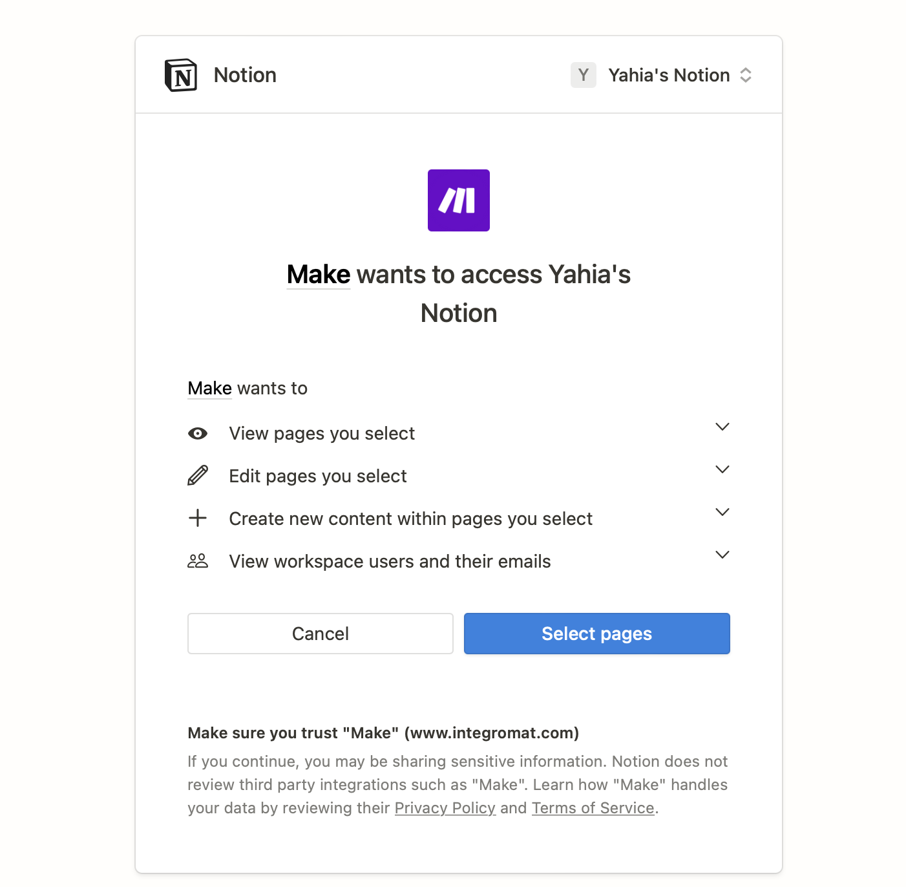The height and width of the screenshot is (887, 906).
Task: Click the Cancel button
Action: (x=321, y=634)
